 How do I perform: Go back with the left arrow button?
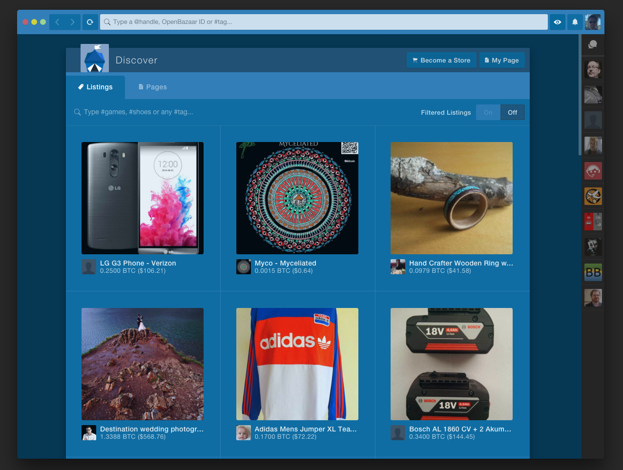coord(57,22)
